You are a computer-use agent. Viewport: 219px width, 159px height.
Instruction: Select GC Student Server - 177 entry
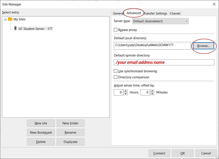click(35, 28)
